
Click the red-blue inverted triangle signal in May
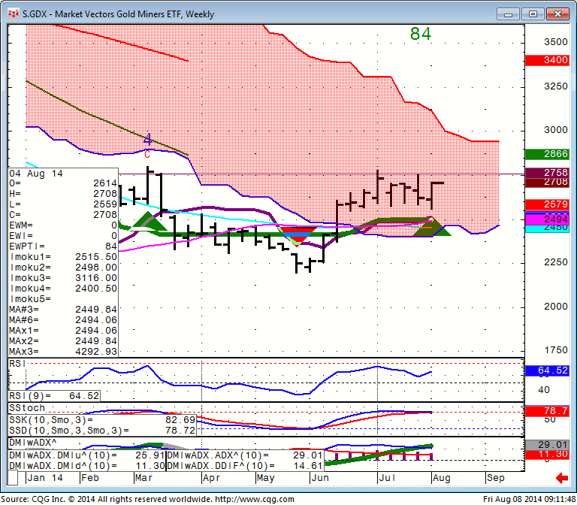point(298,235)
